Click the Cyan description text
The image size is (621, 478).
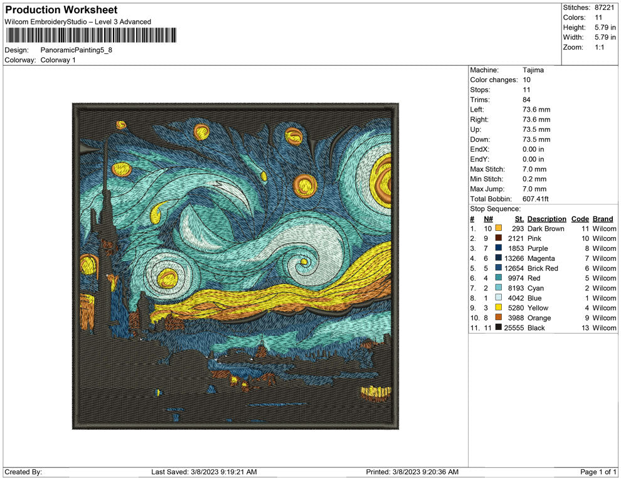(536, 288)
